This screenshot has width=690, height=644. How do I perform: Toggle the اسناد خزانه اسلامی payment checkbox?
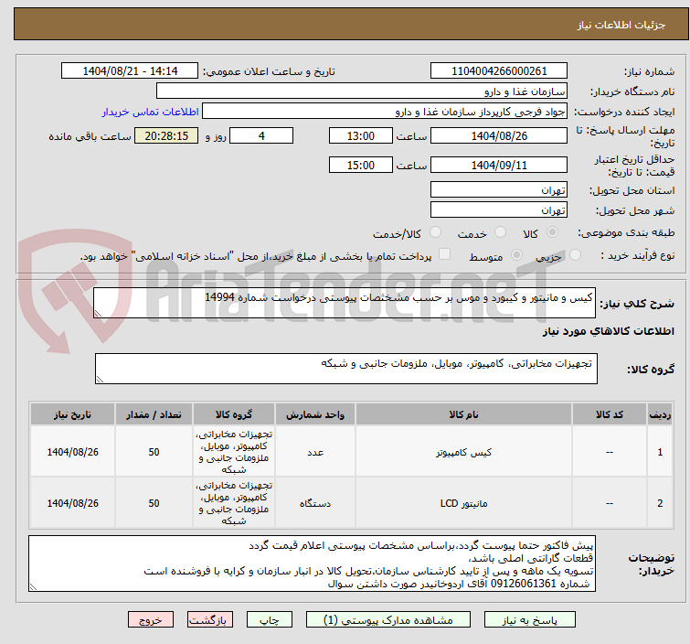pos(445,253)
